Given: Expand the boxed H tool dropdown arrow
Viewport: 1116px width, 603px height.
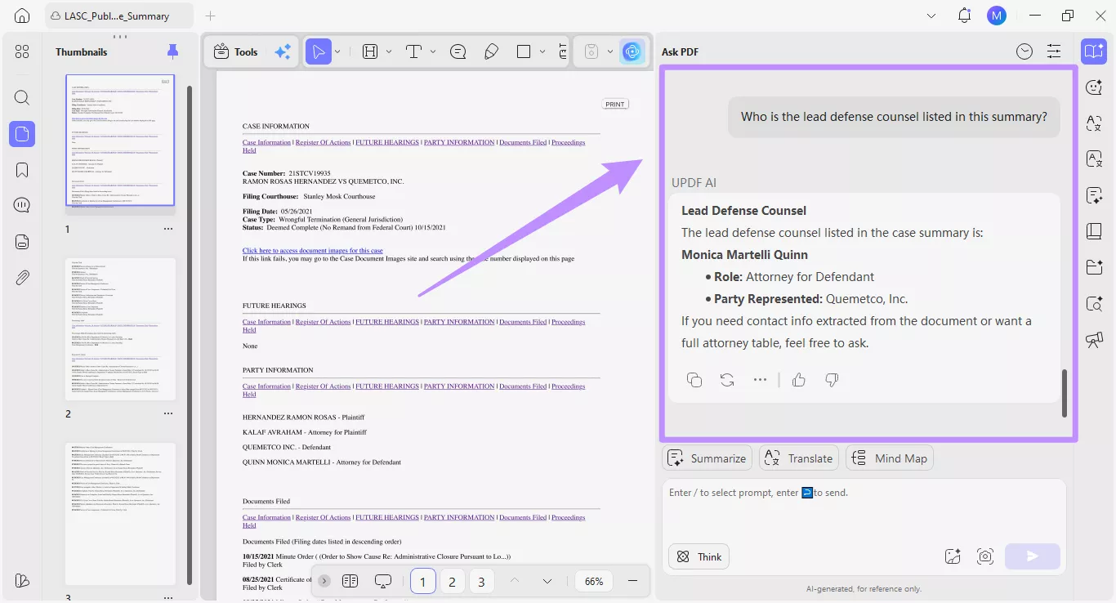Looking at the screenshot, I should pos(389,51).
